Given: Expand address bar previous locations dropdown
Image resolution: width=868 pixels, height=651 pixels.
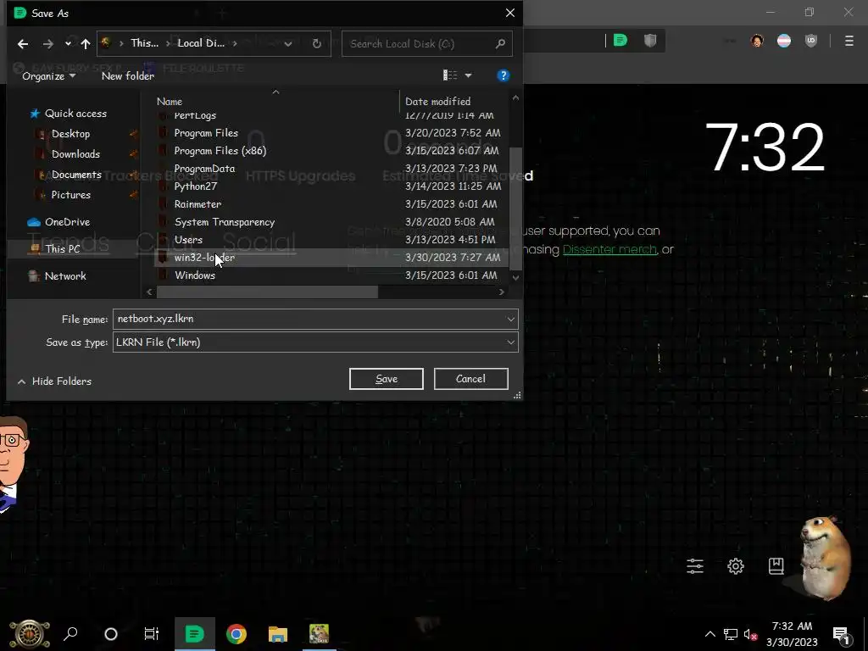Looking at the screenshot, I should [x=288, y=44].
